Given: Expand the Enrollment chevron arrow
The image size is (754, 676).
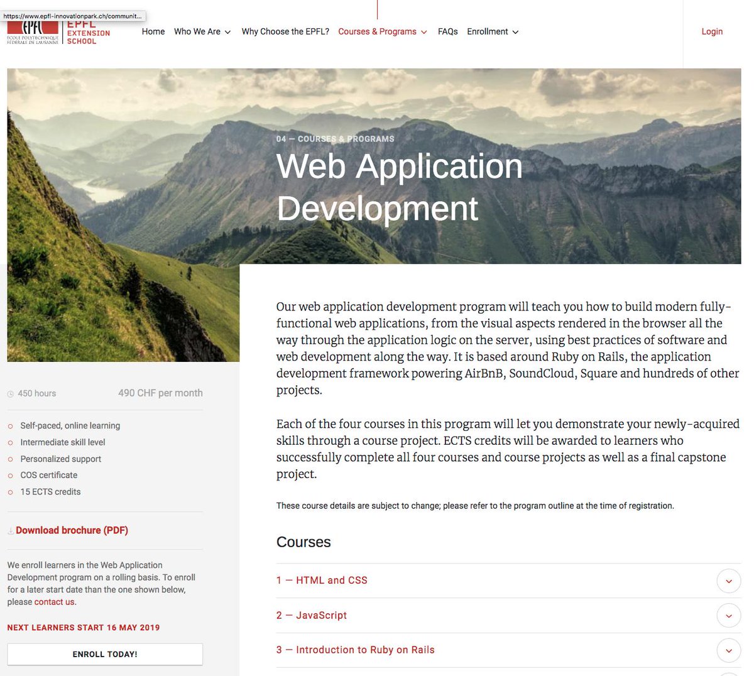Looking at the screenshot, I should point(516,32).
